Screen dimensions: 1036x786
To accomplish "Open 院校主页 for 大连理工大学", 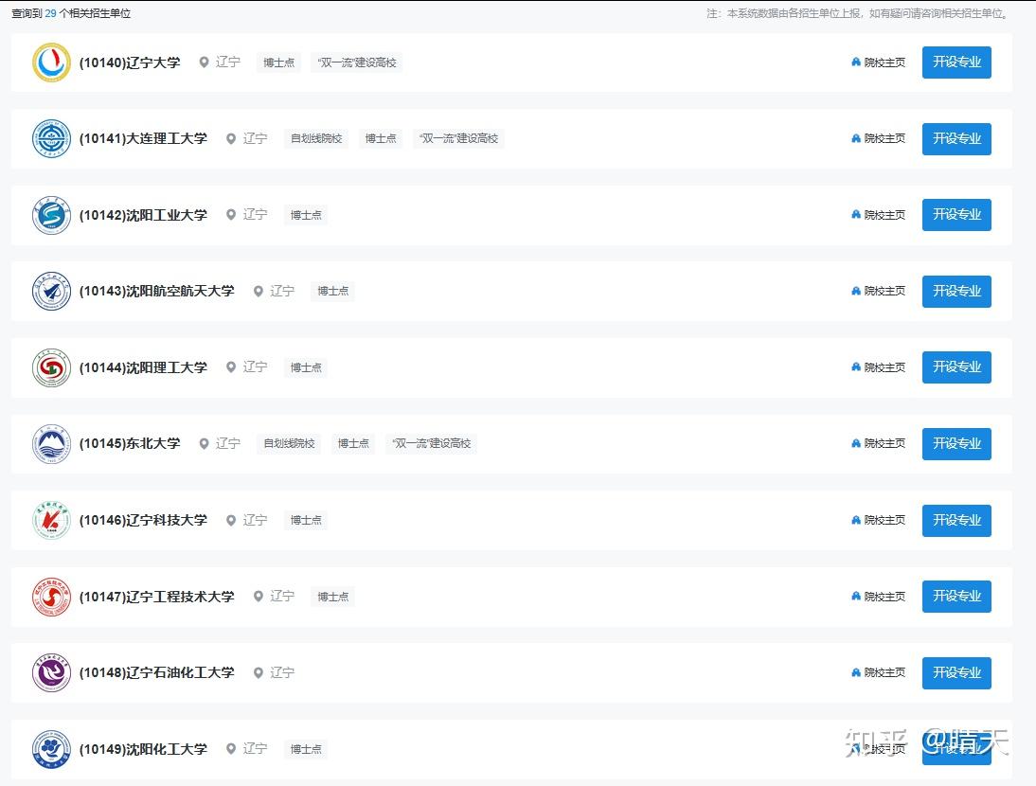I will click(x=878, y=138).
